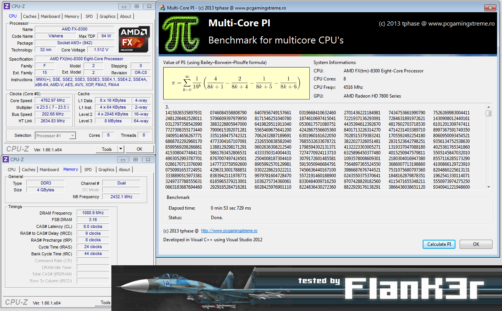The image size is (502, 311).
Task: Click the CPU Freqv 4516 Mhz value
Action: (353, 87)
